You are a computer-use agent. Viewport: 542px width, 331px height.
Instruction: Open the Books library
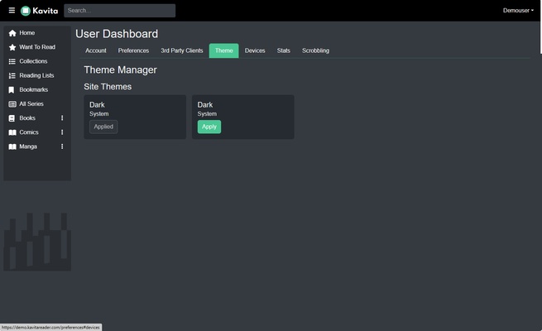tap(27, 118)
